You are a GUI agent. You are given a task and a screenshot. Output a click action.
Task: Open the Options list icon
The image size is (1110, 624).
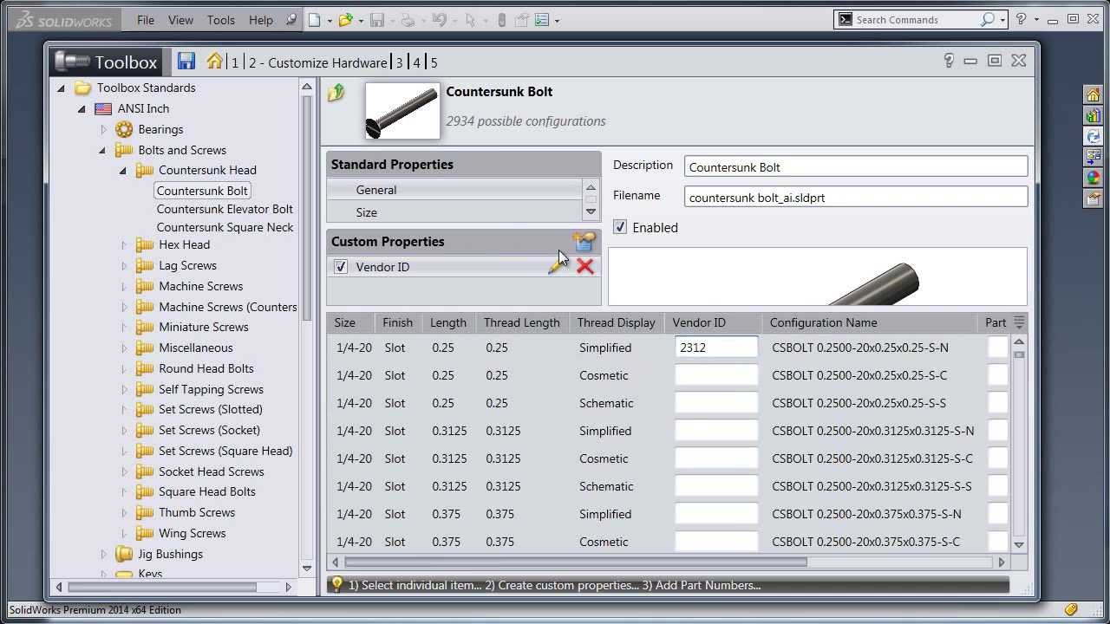pos(542,20)
